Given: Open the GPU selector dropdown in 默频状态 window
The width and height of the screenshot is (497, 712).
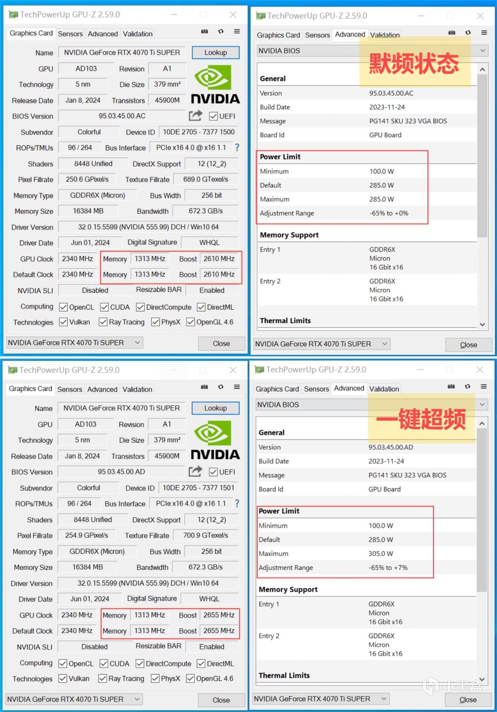Looking at the screenshot, I should tap(322, 344).
